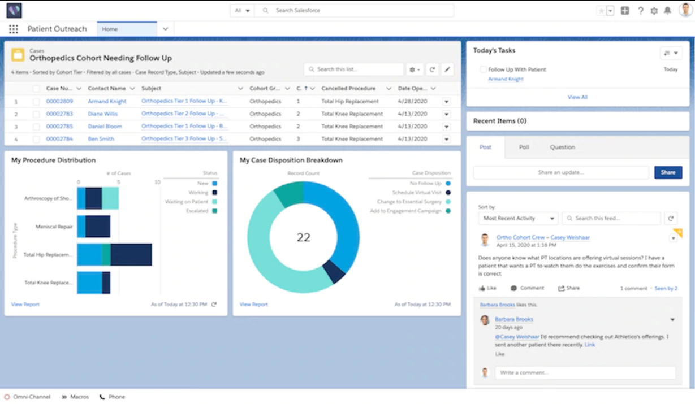The image size is (695, 404).
Task: Open the Phone utility
Action: point(112,397)
